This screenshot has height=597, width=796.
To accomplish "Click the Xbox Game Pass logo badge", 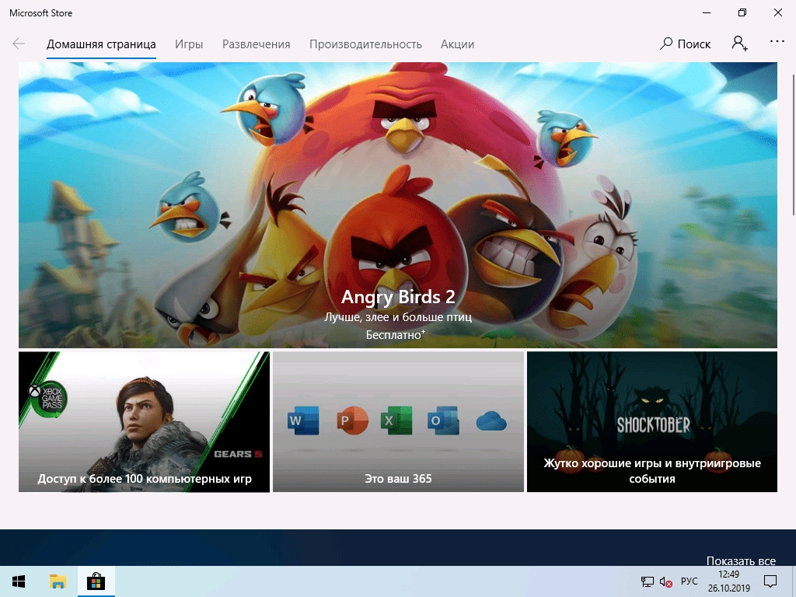I will (47, 399).
